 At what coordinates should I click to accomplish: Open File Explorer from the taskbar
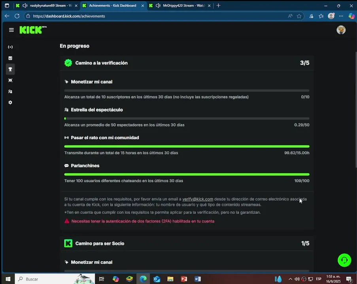(170, 279)
